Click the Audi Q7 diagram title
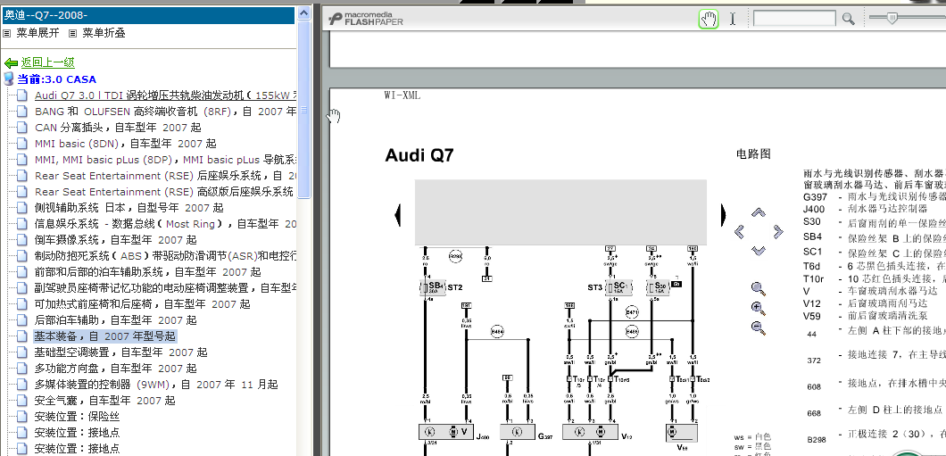The width and height of the screenshot is (946, 456). point(419,155)
